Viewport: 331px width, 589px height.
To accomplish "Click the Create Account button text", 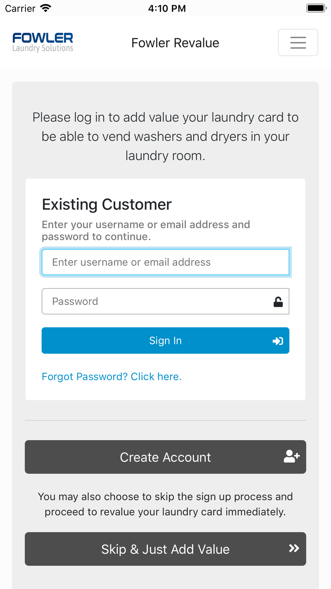I will 165,457.
